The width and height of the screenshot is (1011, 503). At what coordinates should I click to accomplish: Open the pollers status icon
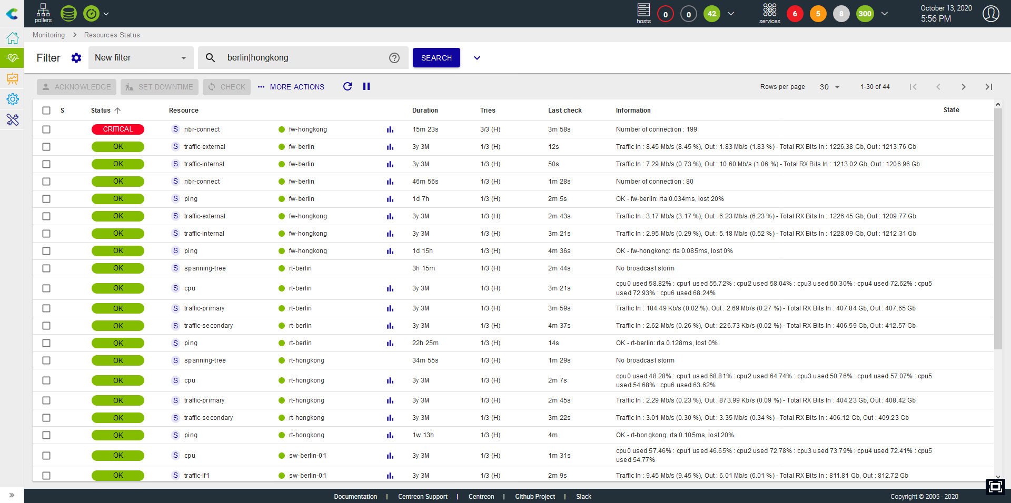click(x=43, y=13)
